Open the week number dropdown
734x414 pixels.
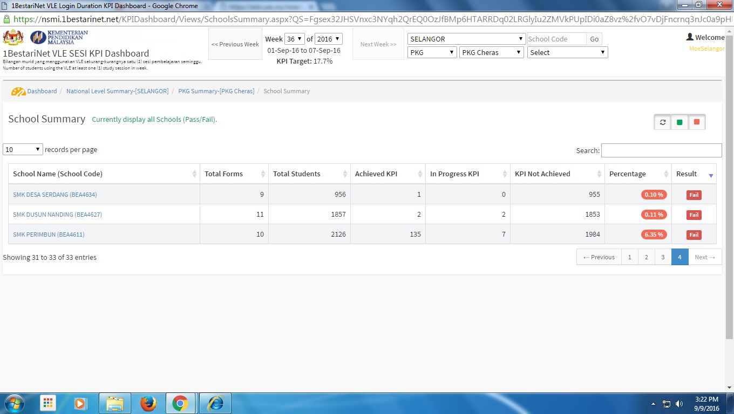pos(295,39)
